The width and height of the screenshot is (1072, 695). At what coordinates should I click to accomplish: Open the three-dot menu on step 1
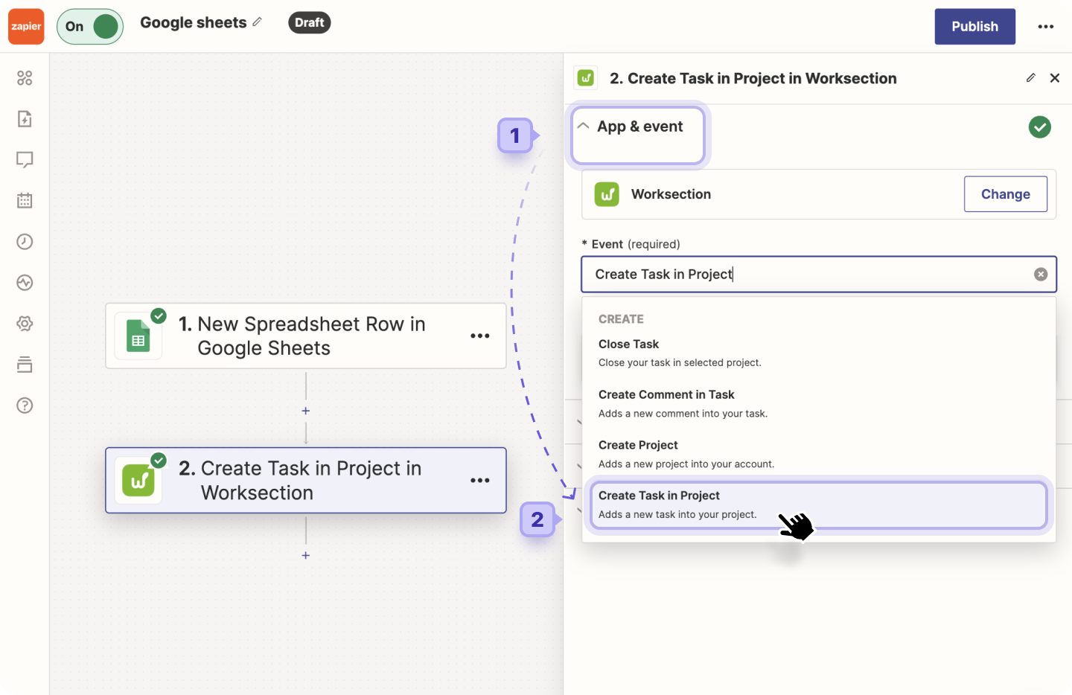coord(480,336)
